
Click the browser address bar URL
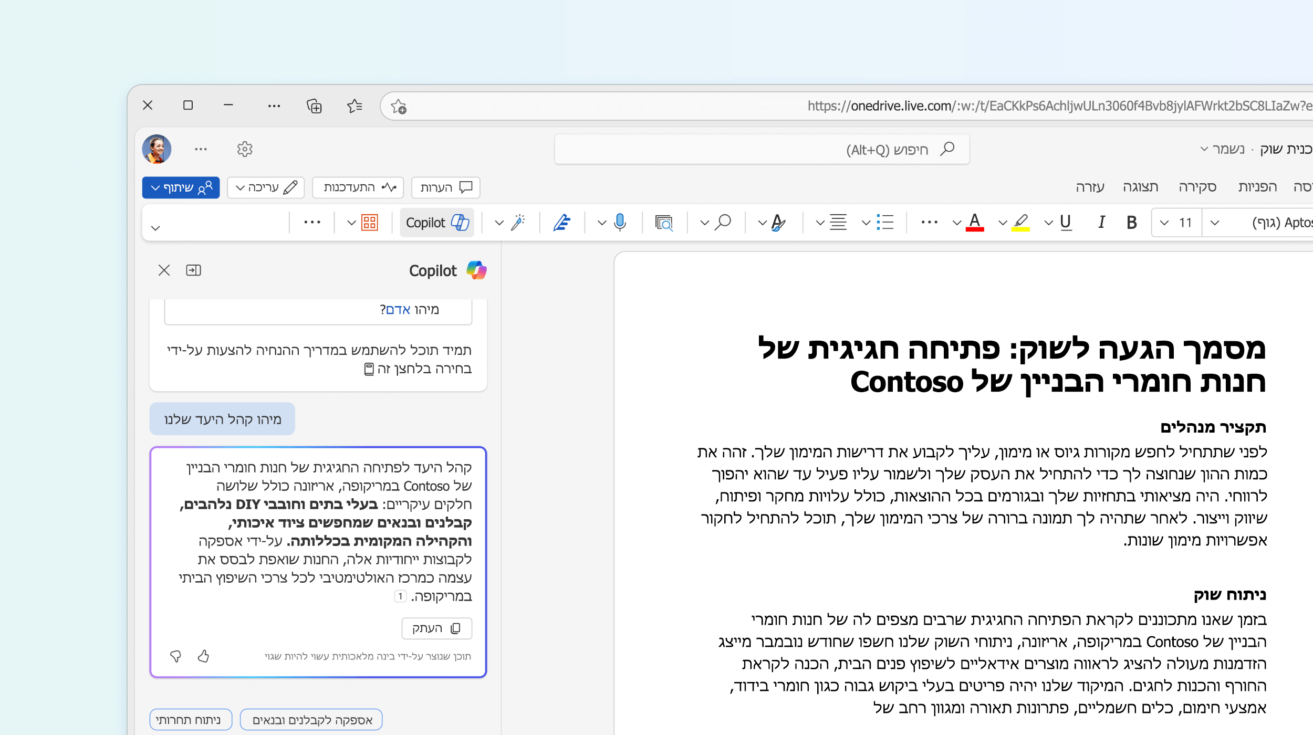[x=1059, y=106]
